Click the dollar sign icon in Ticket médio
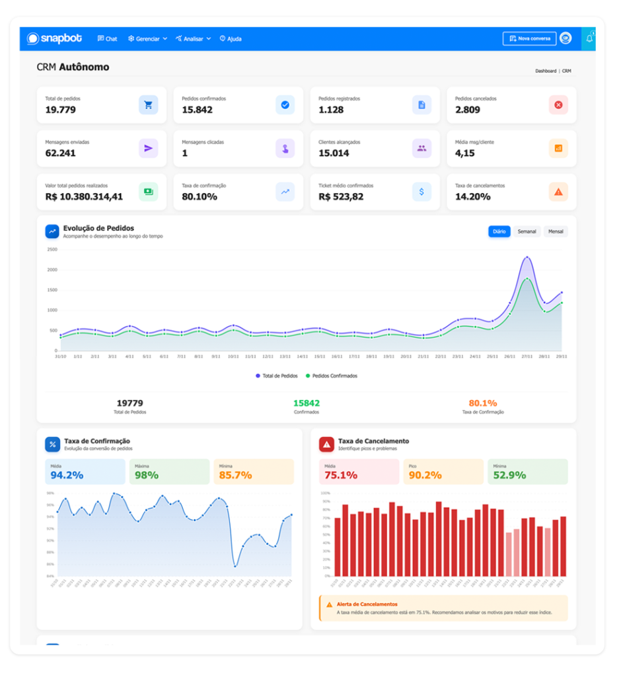617x677 pixels. coord(421,192)
